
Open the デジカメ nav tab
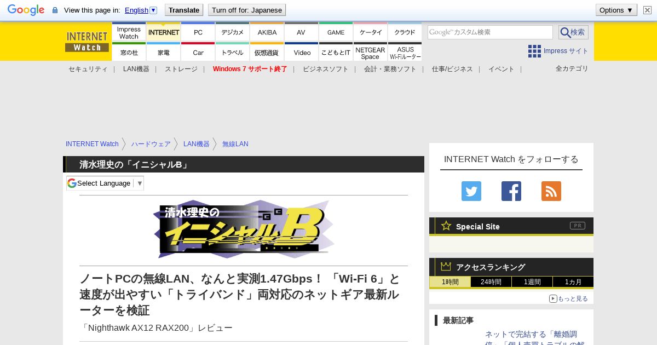coord(233,32)
